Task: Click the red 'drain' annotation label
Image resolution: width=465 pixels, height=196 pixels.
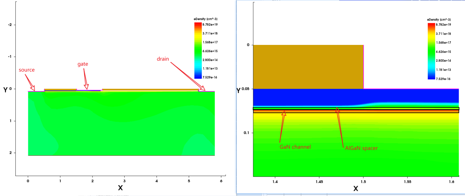Action: (x=163, y=59)
